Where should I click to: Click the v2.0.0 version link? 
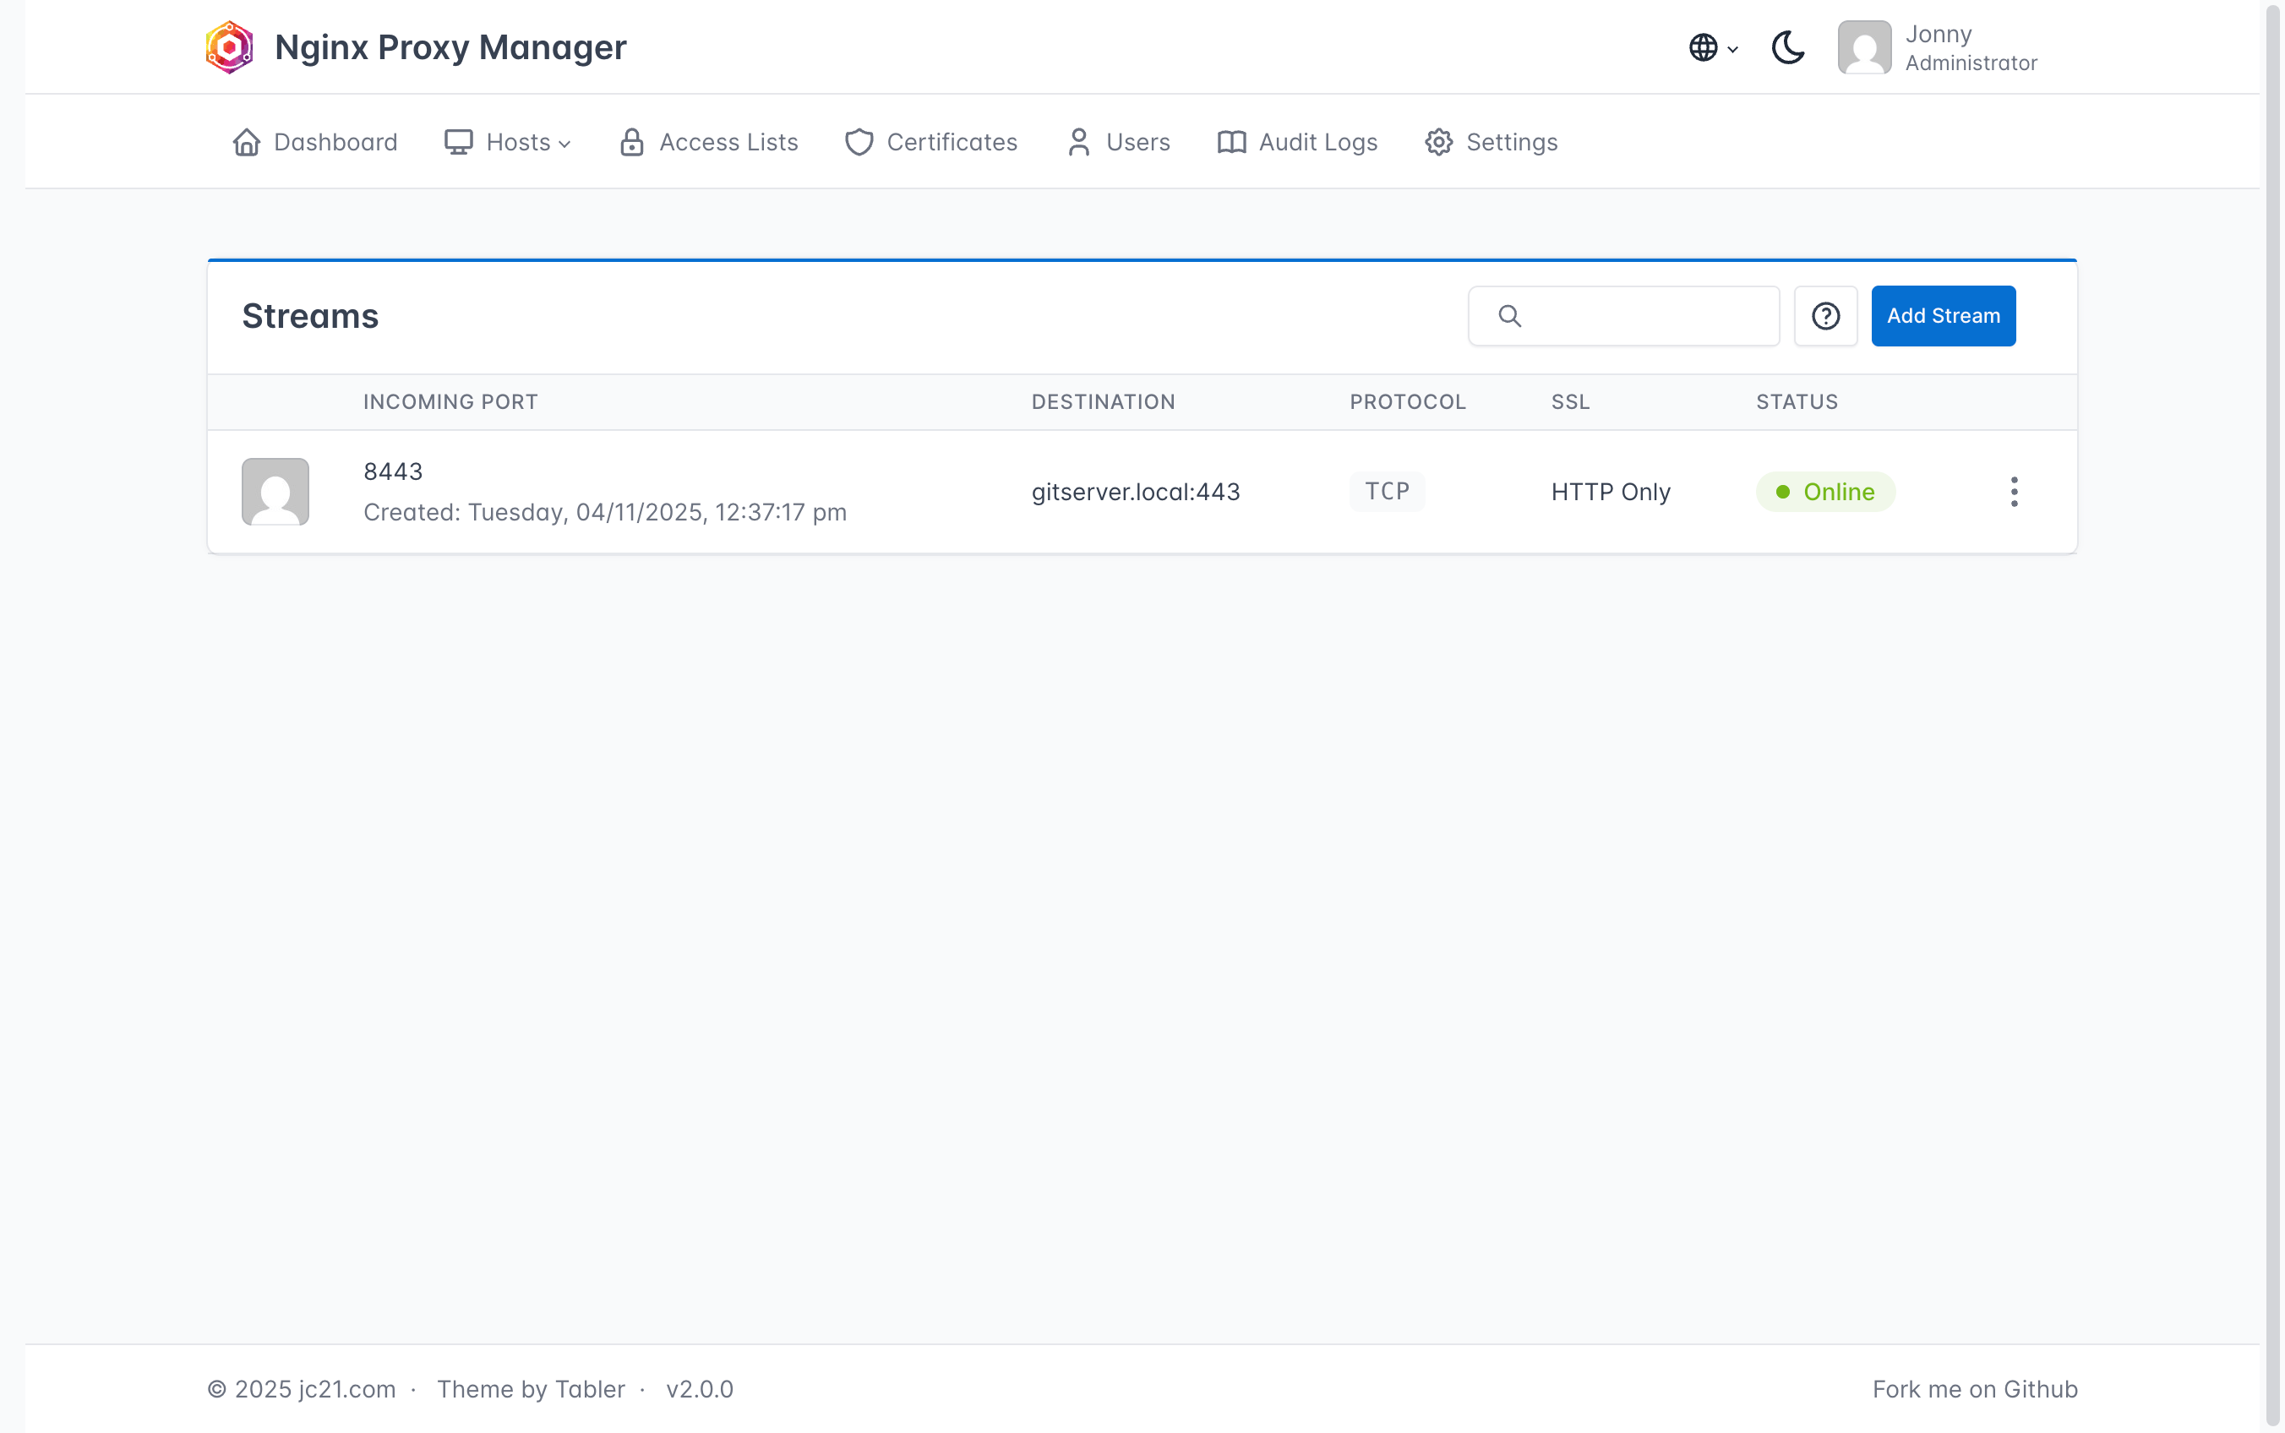(x=700, y=1388)
